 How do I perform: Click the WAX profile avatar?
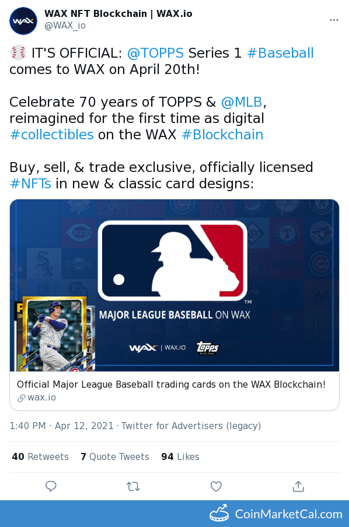click(x=23, y=21)
